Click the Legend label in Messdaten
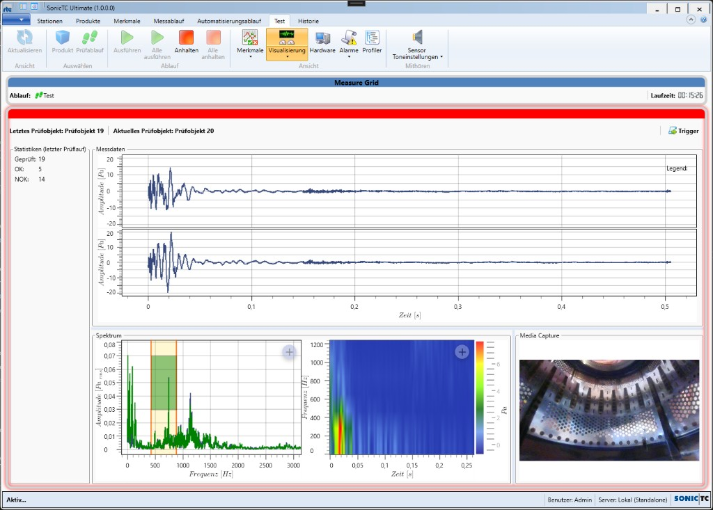Image resolution: width=713 pixels, height=510 pixels. pos(677,168)
